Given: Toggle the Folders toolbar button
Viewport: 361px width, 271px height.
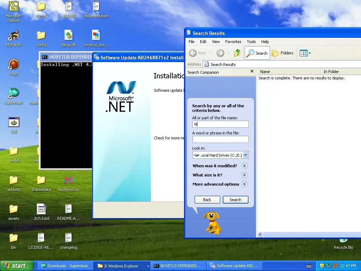Looking at the screenshot, I should click(282, 53).
